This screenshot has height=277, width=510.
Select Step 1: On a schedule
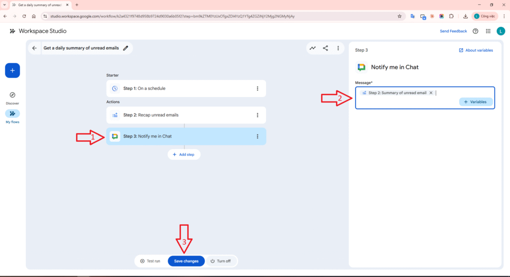click(x=179, y=89)
